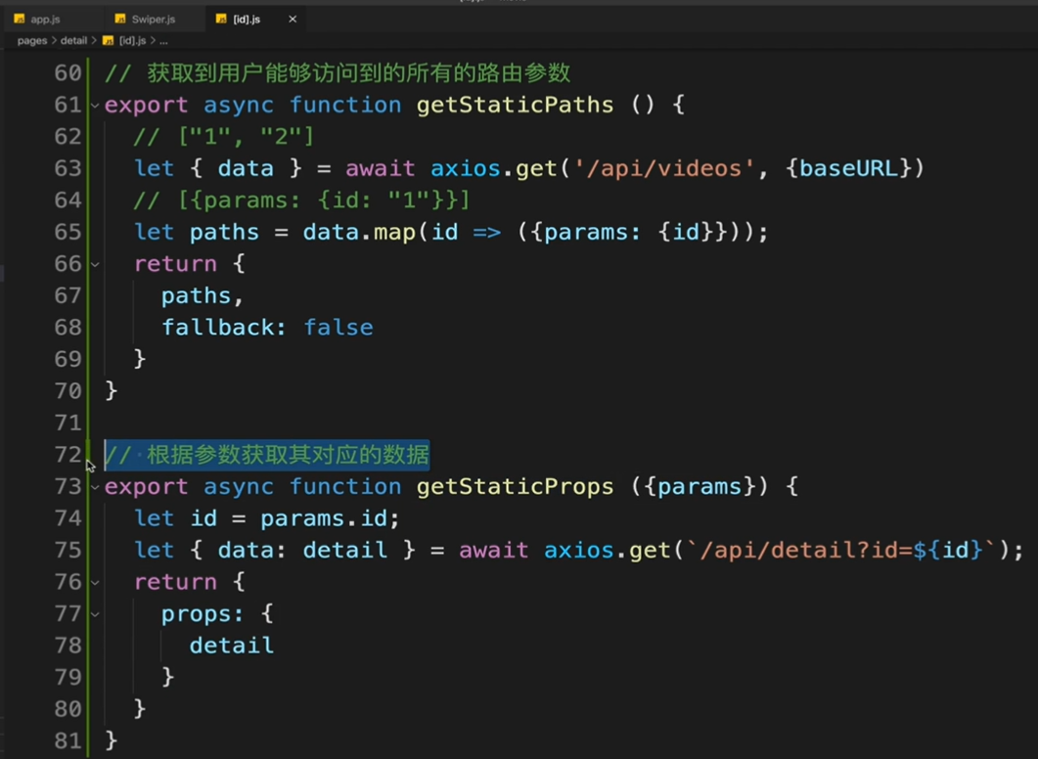The image size is (1038, 759).
Task: Click the 'export' keyword on line 61
Action: [147, 106]
